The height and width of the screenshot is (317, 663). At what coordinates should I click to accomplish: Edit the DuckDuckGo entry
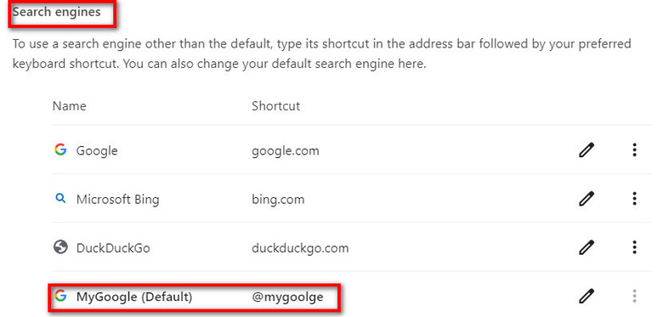click(586, 247)
